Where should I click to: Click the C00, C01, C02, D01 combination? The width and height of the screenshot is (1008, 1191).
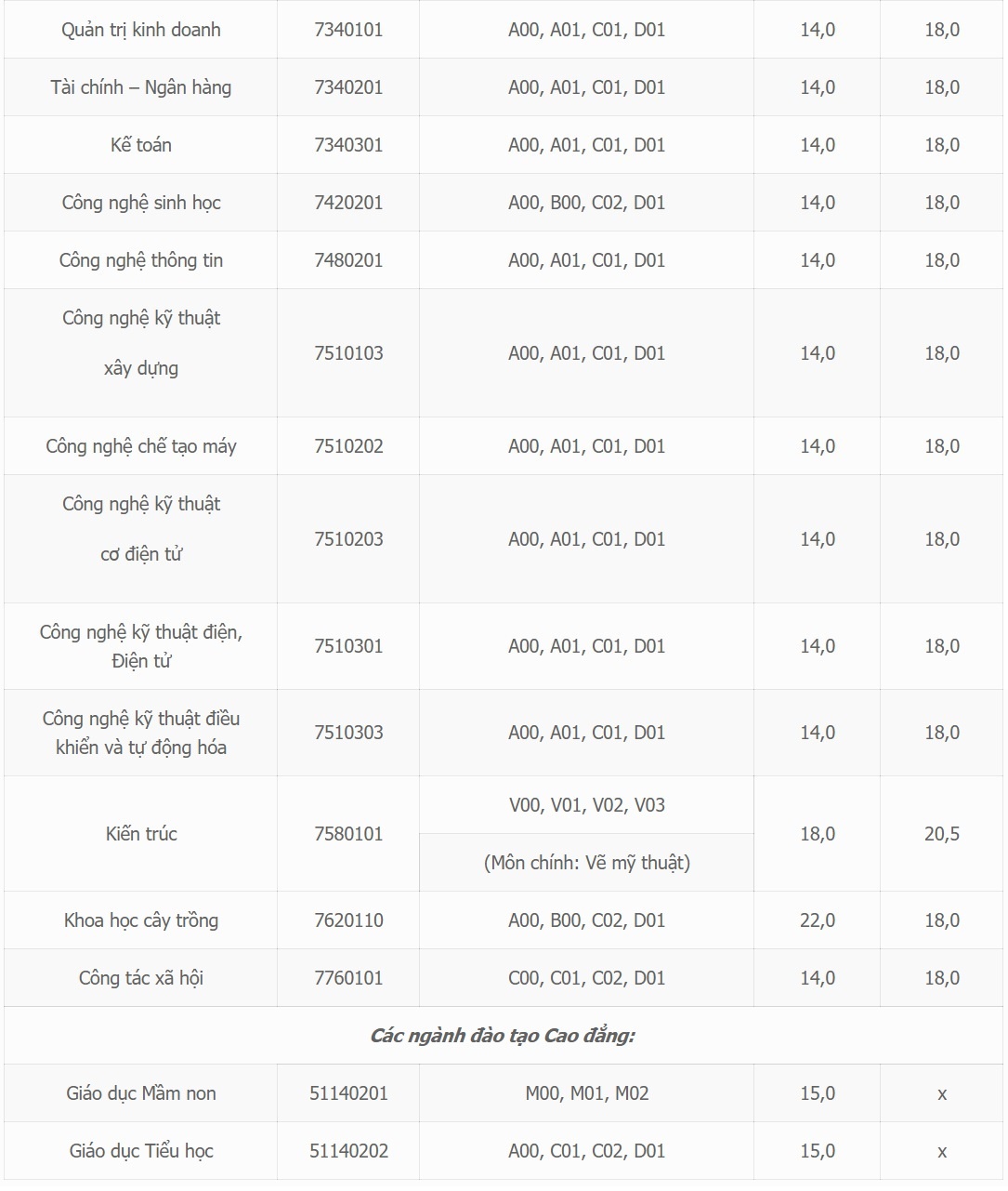(587, 978)
